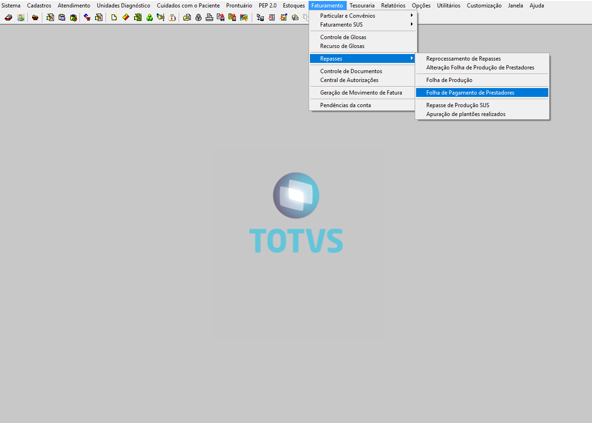This screenshot has height=423, width=592.
Task: Click the blank new page toolbar icon
Action: [x=114, y=18]
